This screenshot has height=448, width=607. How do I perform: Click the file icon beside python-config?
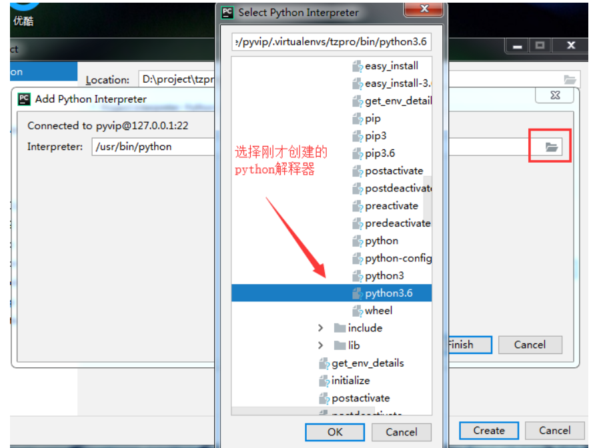[x=358, y=259]
